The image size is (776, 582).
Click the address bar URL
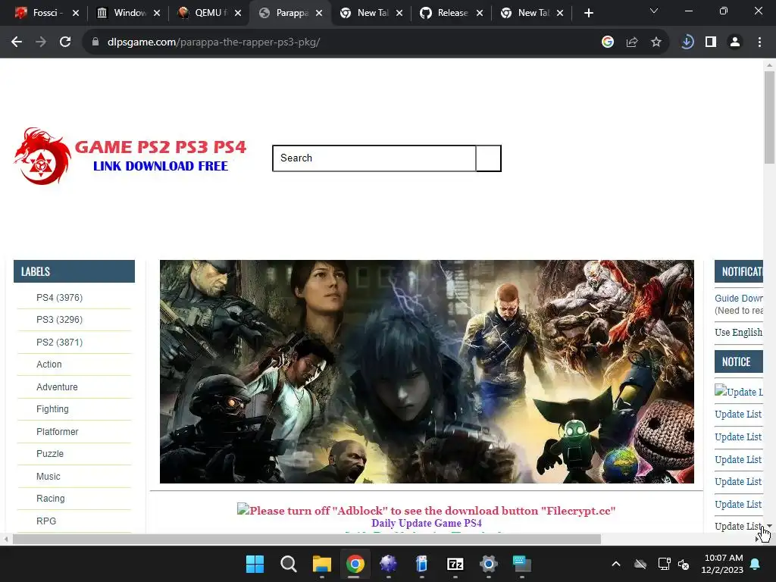pyautogui.click(x=214, y=42)
